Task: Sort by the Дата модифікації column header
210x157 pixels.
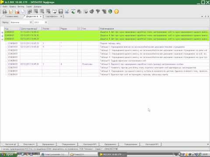Action: 31,29
